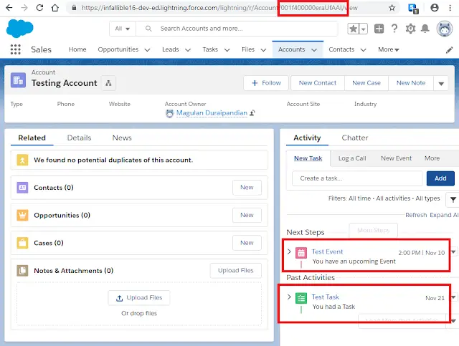
Task: Go to the Home tab
Action: coord(77,49)
